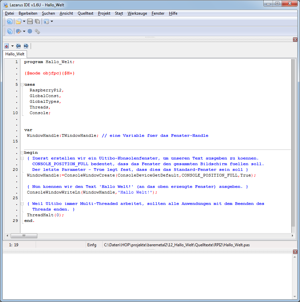300x302 pixels.
Task: Click the single blue gear compile icon
Action: [x=30, y=31]
